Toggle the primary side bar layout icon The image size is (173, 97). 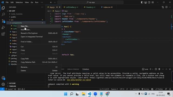click(x=142, y=2)
